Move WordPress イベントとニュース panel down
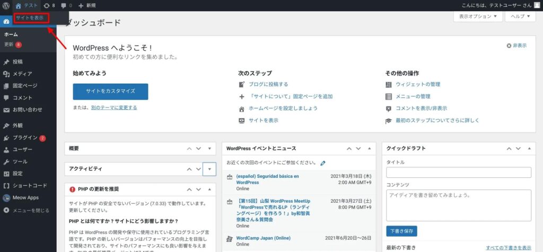Screen dimensions: 543x252 (x=358, y=148)
